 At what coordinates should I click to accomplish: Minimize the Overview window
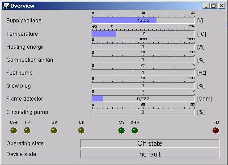(x=207, y=6)
